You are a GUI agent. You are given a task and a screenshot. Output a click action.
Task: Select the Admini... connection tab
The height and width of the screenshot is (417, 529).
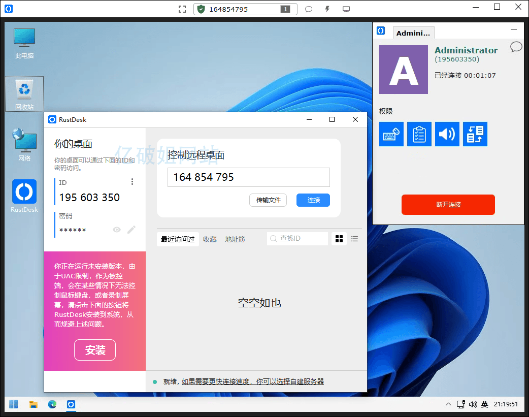click(x=413, y=33)
